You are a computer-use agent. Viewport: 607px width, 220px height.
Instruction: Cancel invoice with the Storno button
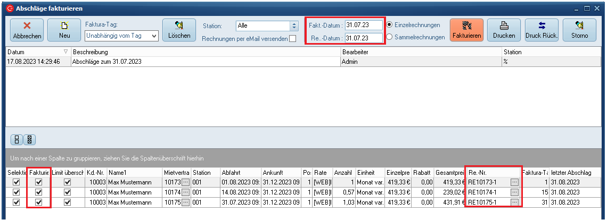[579, 30]
